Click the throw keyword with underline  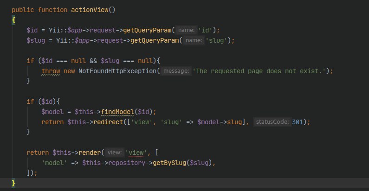(x=51, y=71)
